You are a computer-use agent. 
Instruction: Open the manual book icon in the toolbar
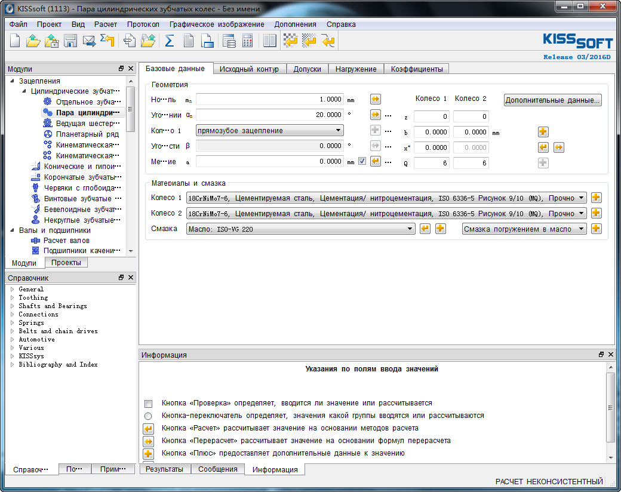coord(270,41)
